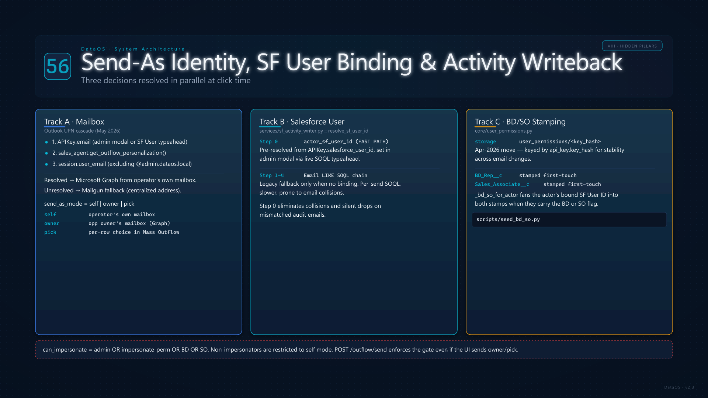
Task: Click 'services/sf_activity_writer.py' path caption
Action: (314, 131)
